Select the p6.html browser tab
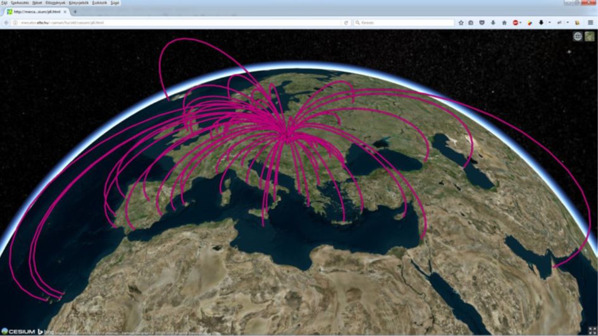The height and width of the screenshot is (336, 598). 37,12
